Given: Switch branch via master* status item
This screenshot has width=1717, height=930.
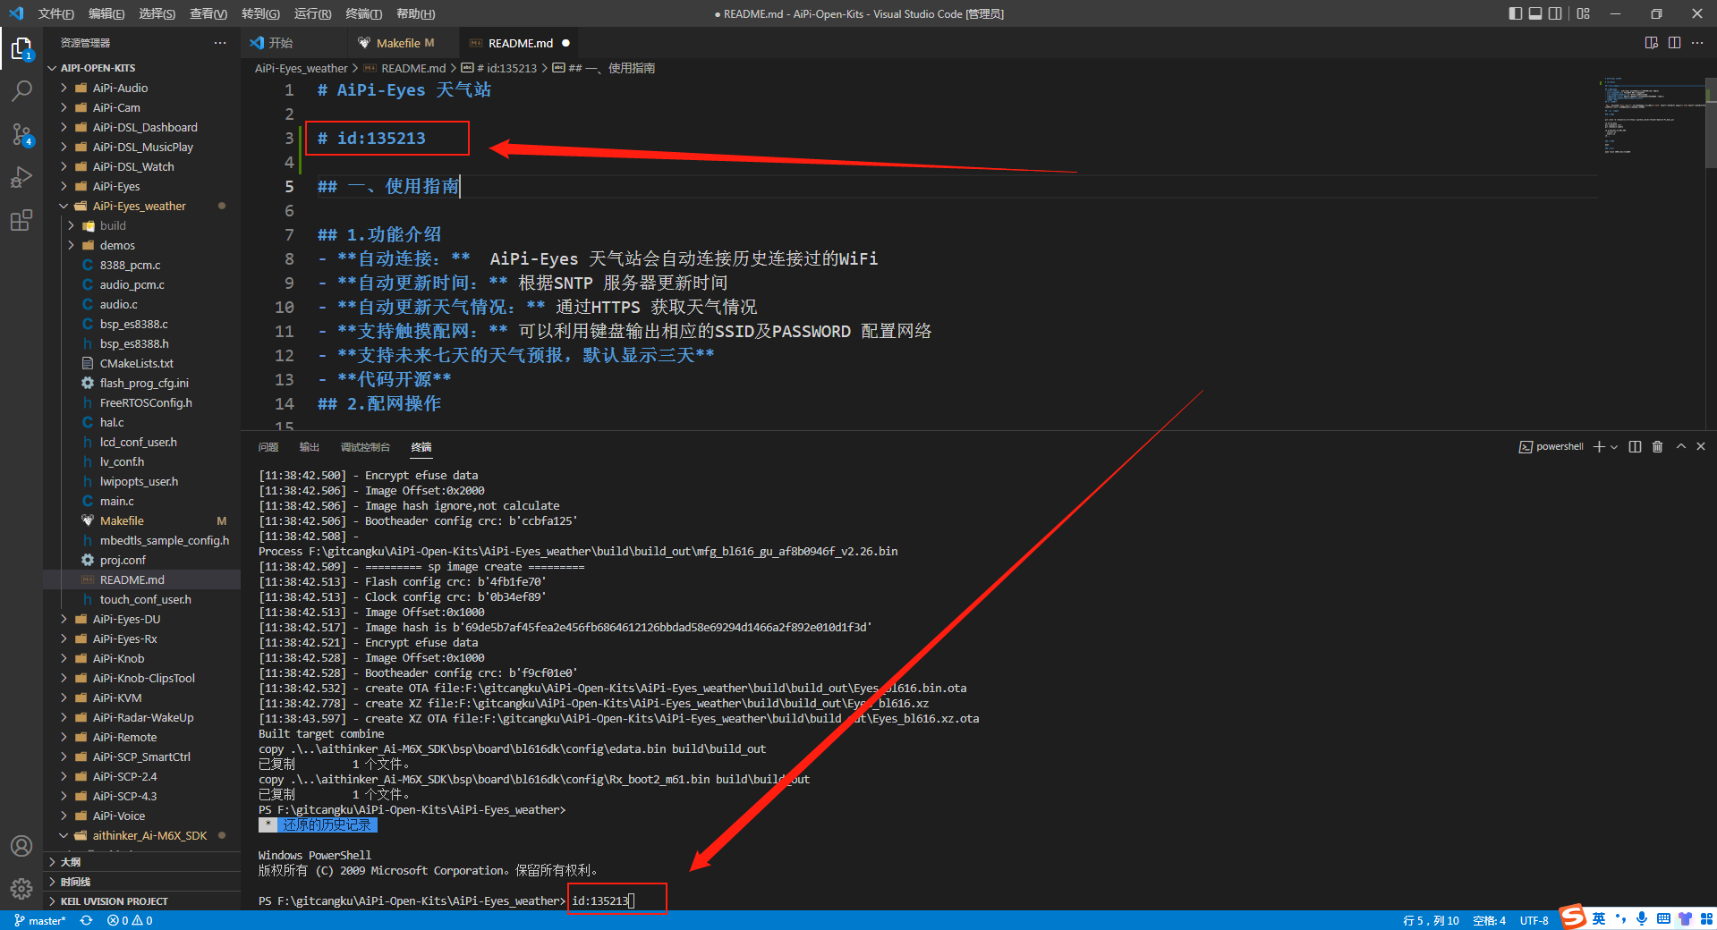Looking at the screenshot, I should [x=40, y=920].
